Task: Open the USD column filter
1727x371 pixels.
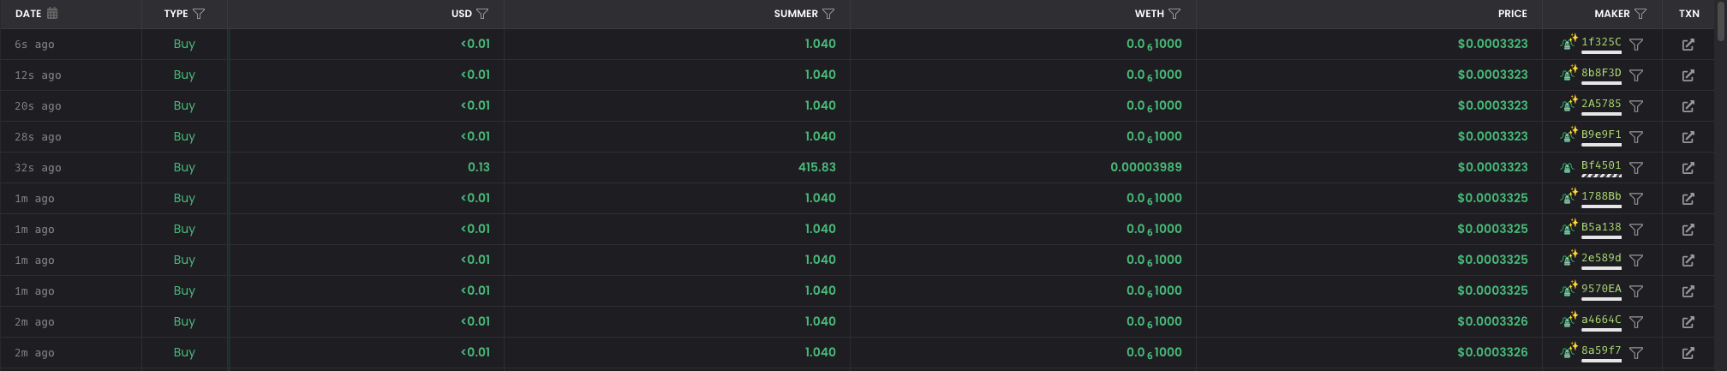Action: click(x=482, y=14)
